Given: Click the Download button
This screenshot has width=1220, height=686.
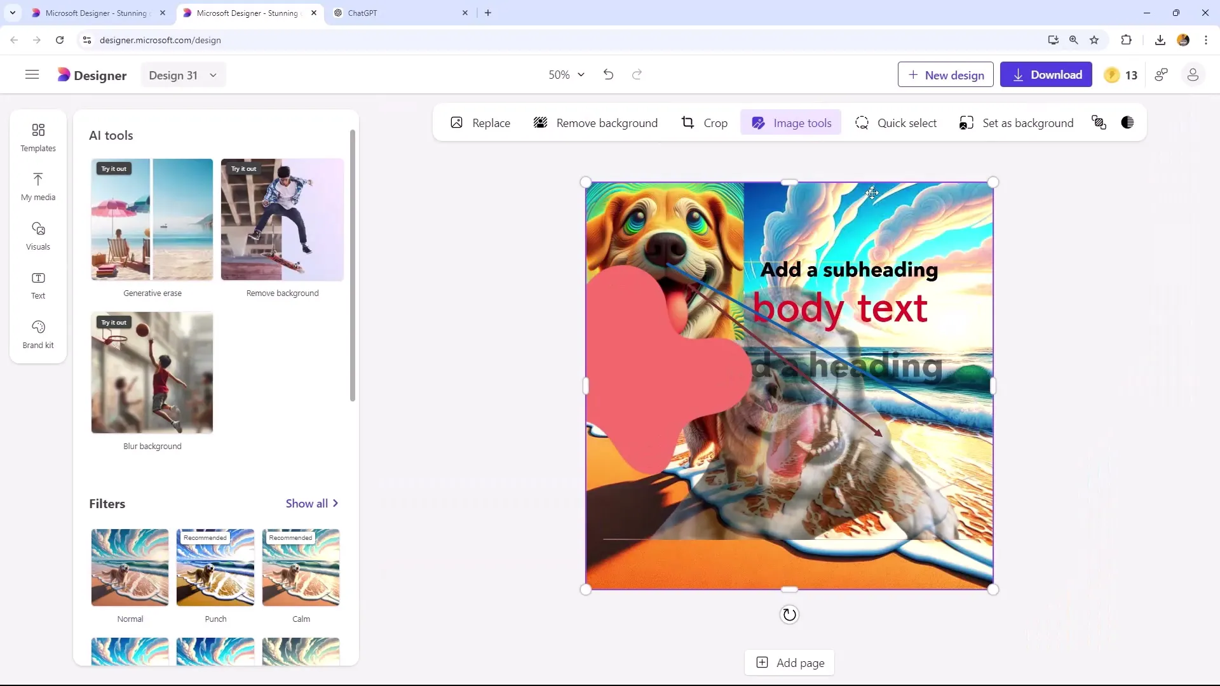Looking at the screenshot, I should (1046, 75).
